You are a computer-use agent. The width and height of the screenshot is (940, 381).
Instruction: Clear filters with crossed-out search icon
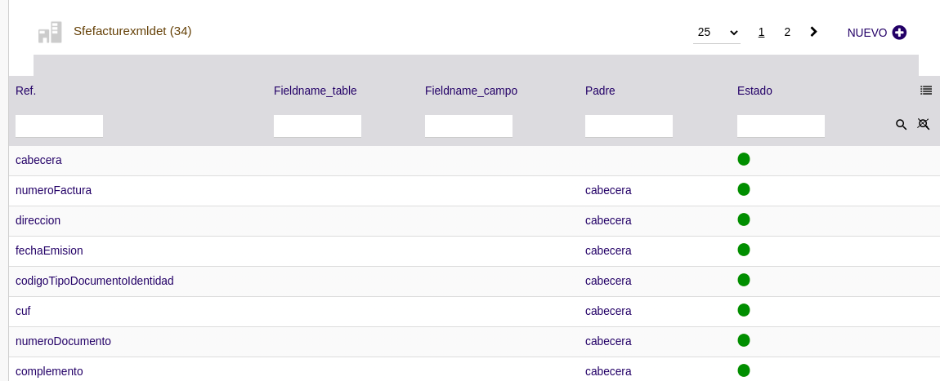923,124
